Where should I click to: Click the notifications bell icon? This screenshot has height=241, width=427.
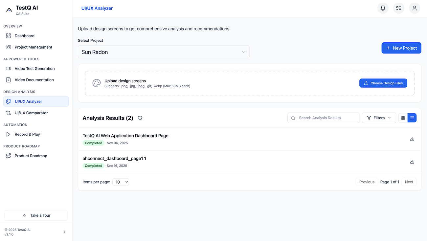[x=383, y=8]
